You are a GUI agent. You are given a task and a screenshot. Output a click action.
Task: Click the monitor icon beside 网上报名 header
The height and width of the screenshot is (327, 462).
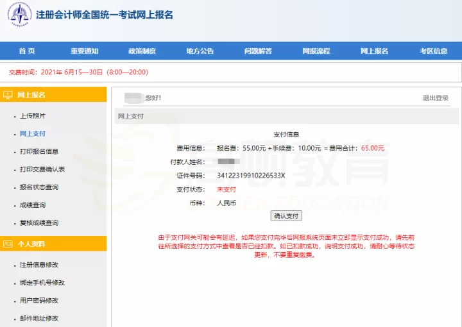pos(8,95)
